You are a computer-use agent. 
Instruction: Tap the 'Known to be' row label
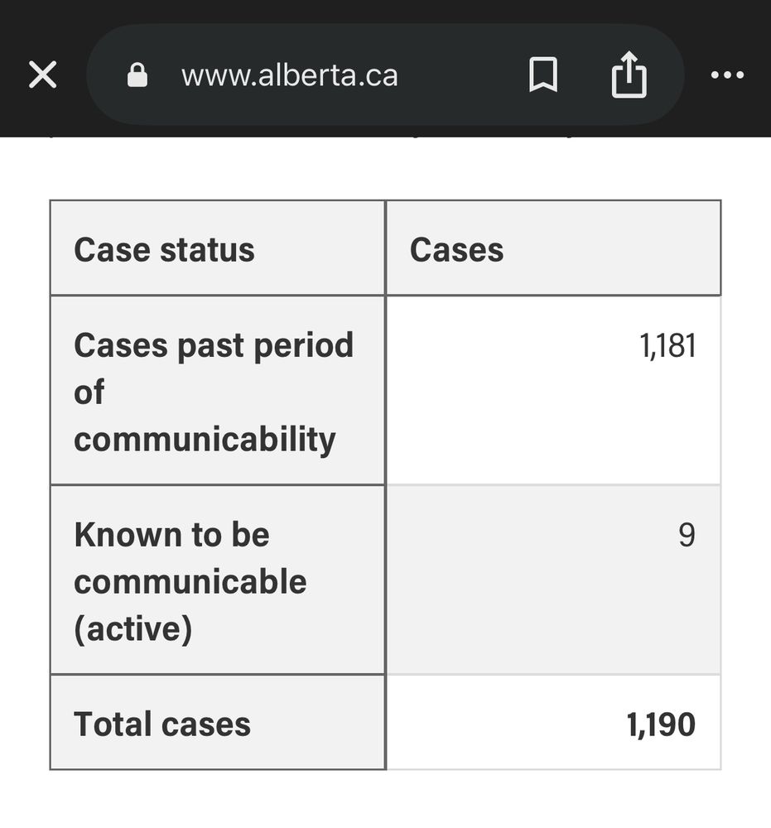point(171,535)
